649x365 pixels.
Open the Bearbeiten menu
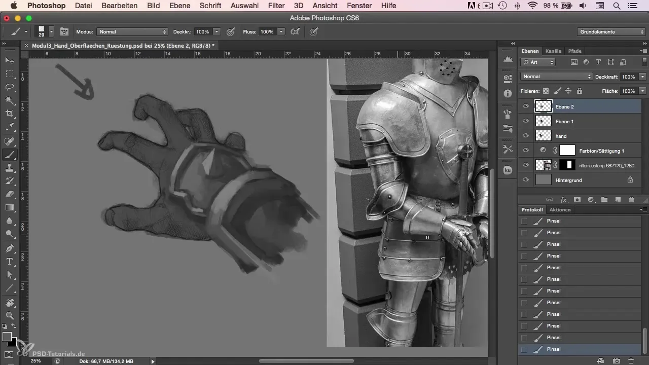point(119,6)
